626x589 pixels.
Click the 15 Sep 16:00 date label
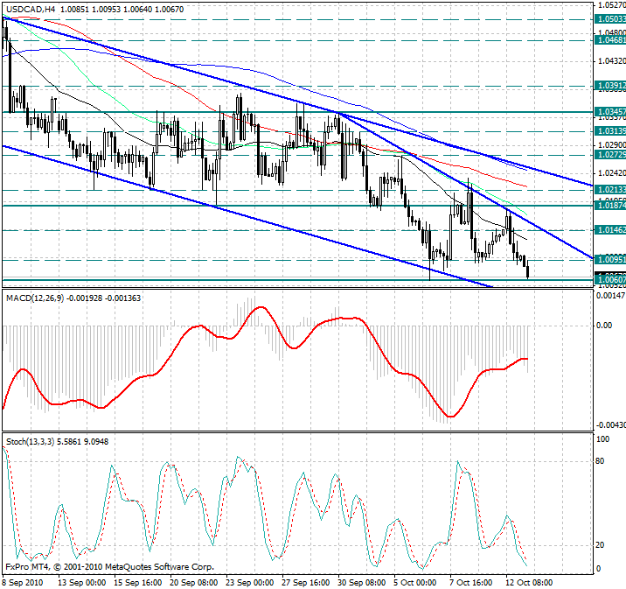(138, 583)
